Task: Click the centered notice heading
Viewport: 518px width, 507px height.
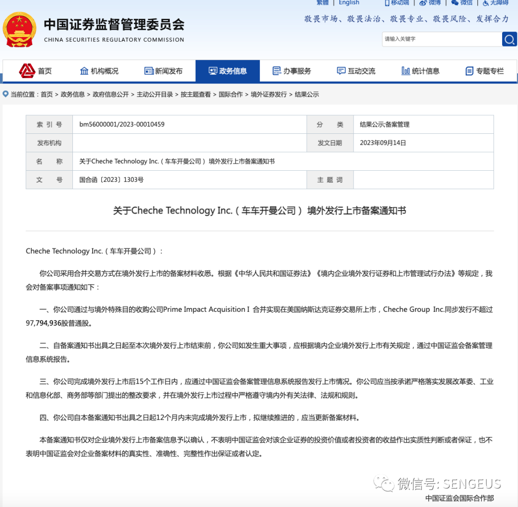Action: (x=259, y=211)
